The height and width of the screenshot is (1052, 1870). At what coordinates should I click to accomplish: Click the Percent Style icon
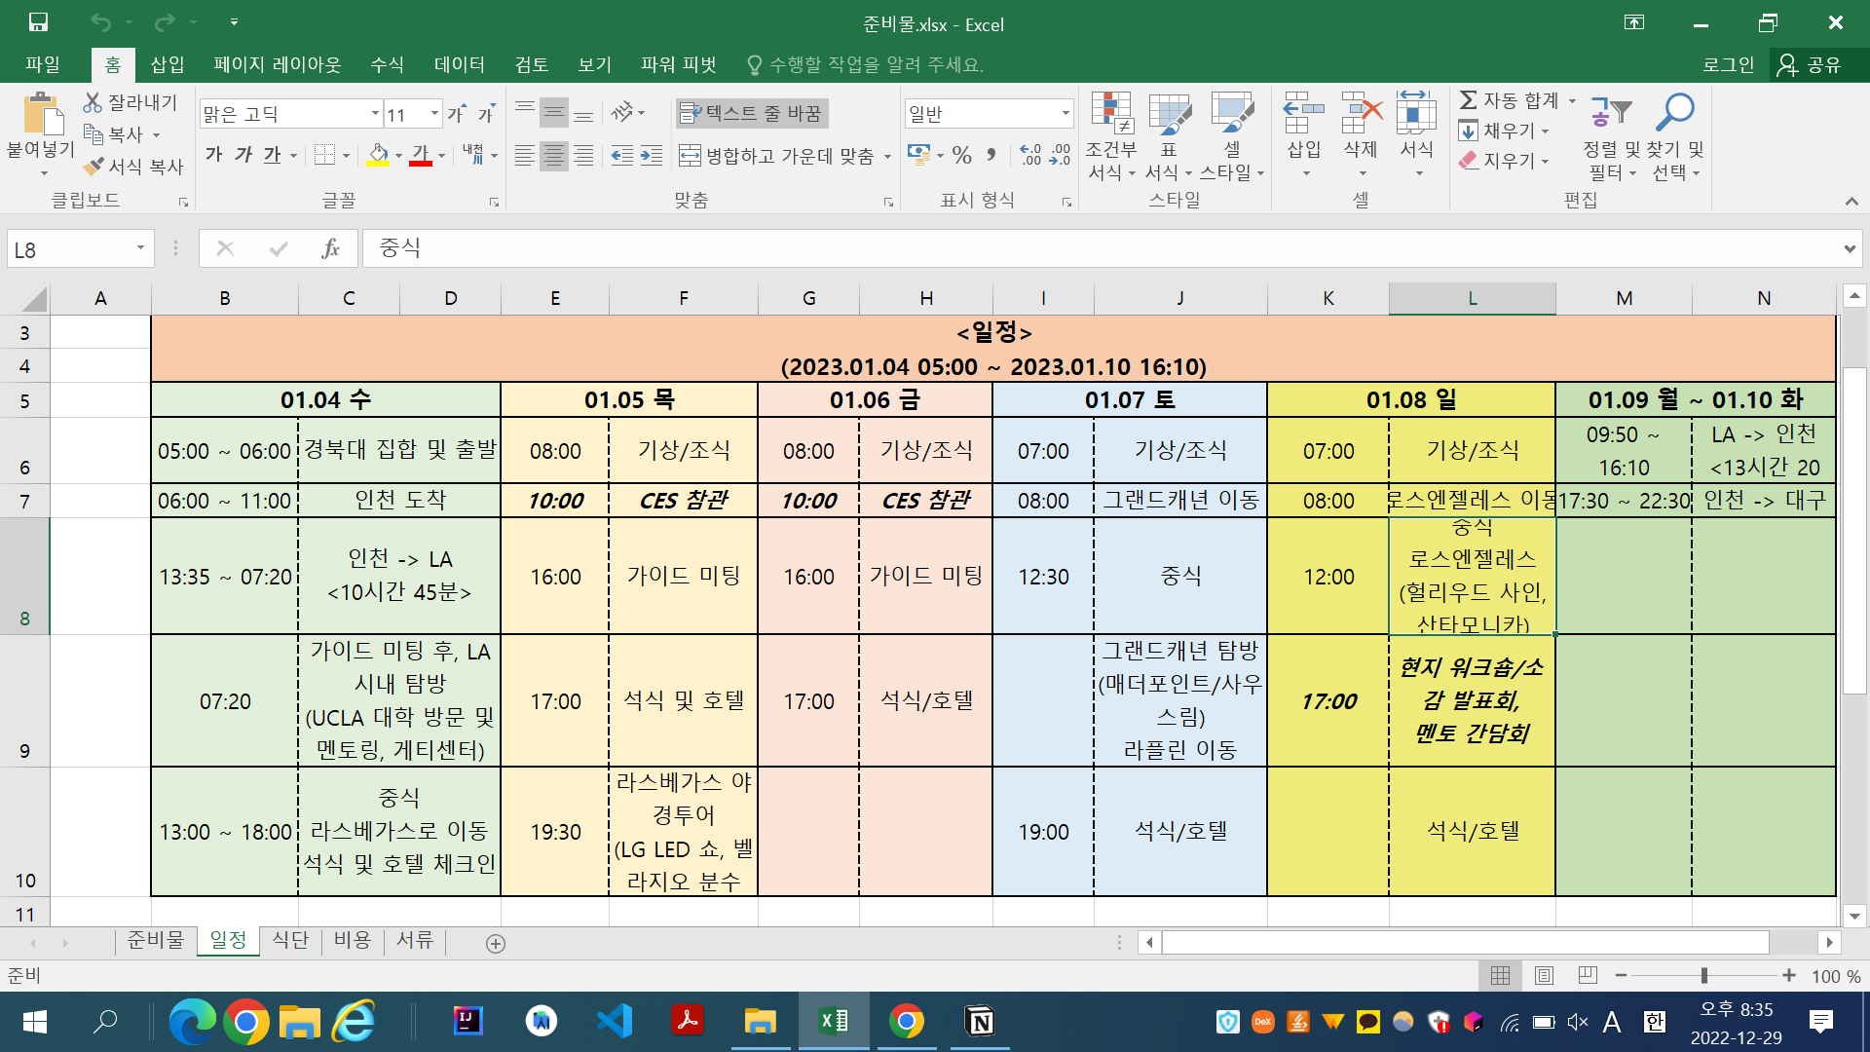(x=962, y=155)
